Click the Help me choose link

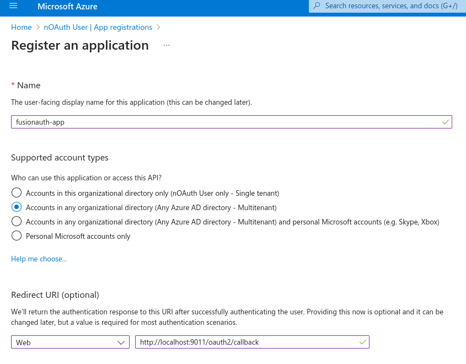click(x=39, y=259)
